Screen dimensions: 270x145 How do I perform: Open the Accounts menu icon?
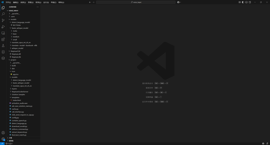[3, 133]
